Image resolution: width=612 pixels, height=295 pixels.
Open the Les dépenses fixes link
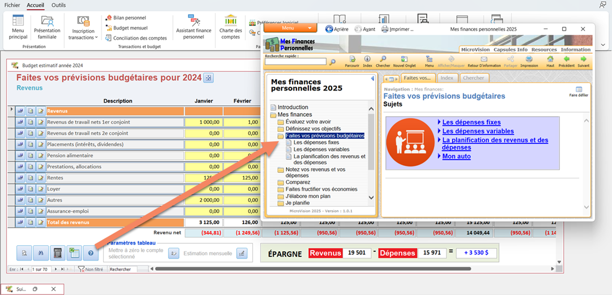(471, 122)
